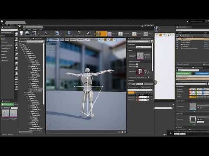Open Asset menu in Persona window
209x156 pixels.
click(x=29, y=29)
